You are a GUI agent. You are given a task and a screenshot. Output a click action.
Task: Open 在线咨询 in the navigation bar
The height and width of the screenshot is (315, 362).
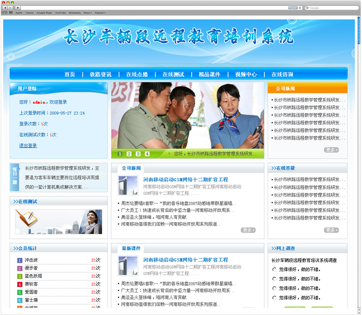click(282, 74)
